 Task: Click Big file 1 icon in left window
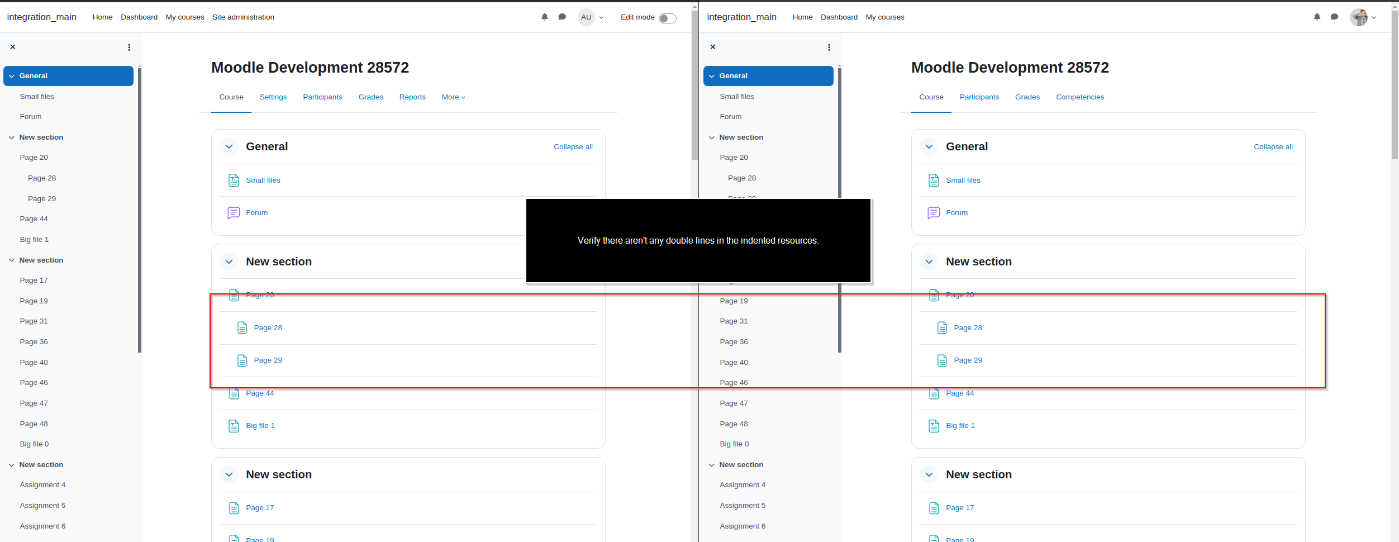click(x=234, y=426)
